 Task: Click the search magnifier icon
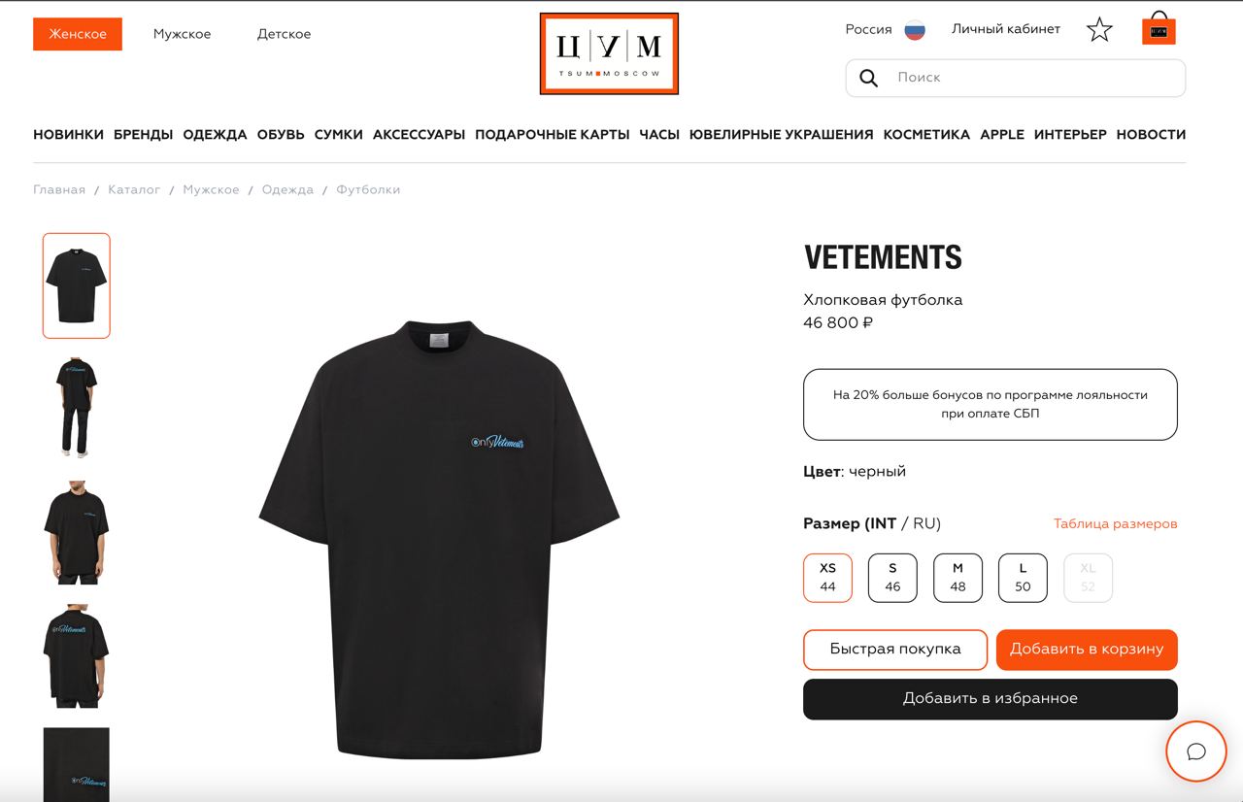click(x=868, y=78)
